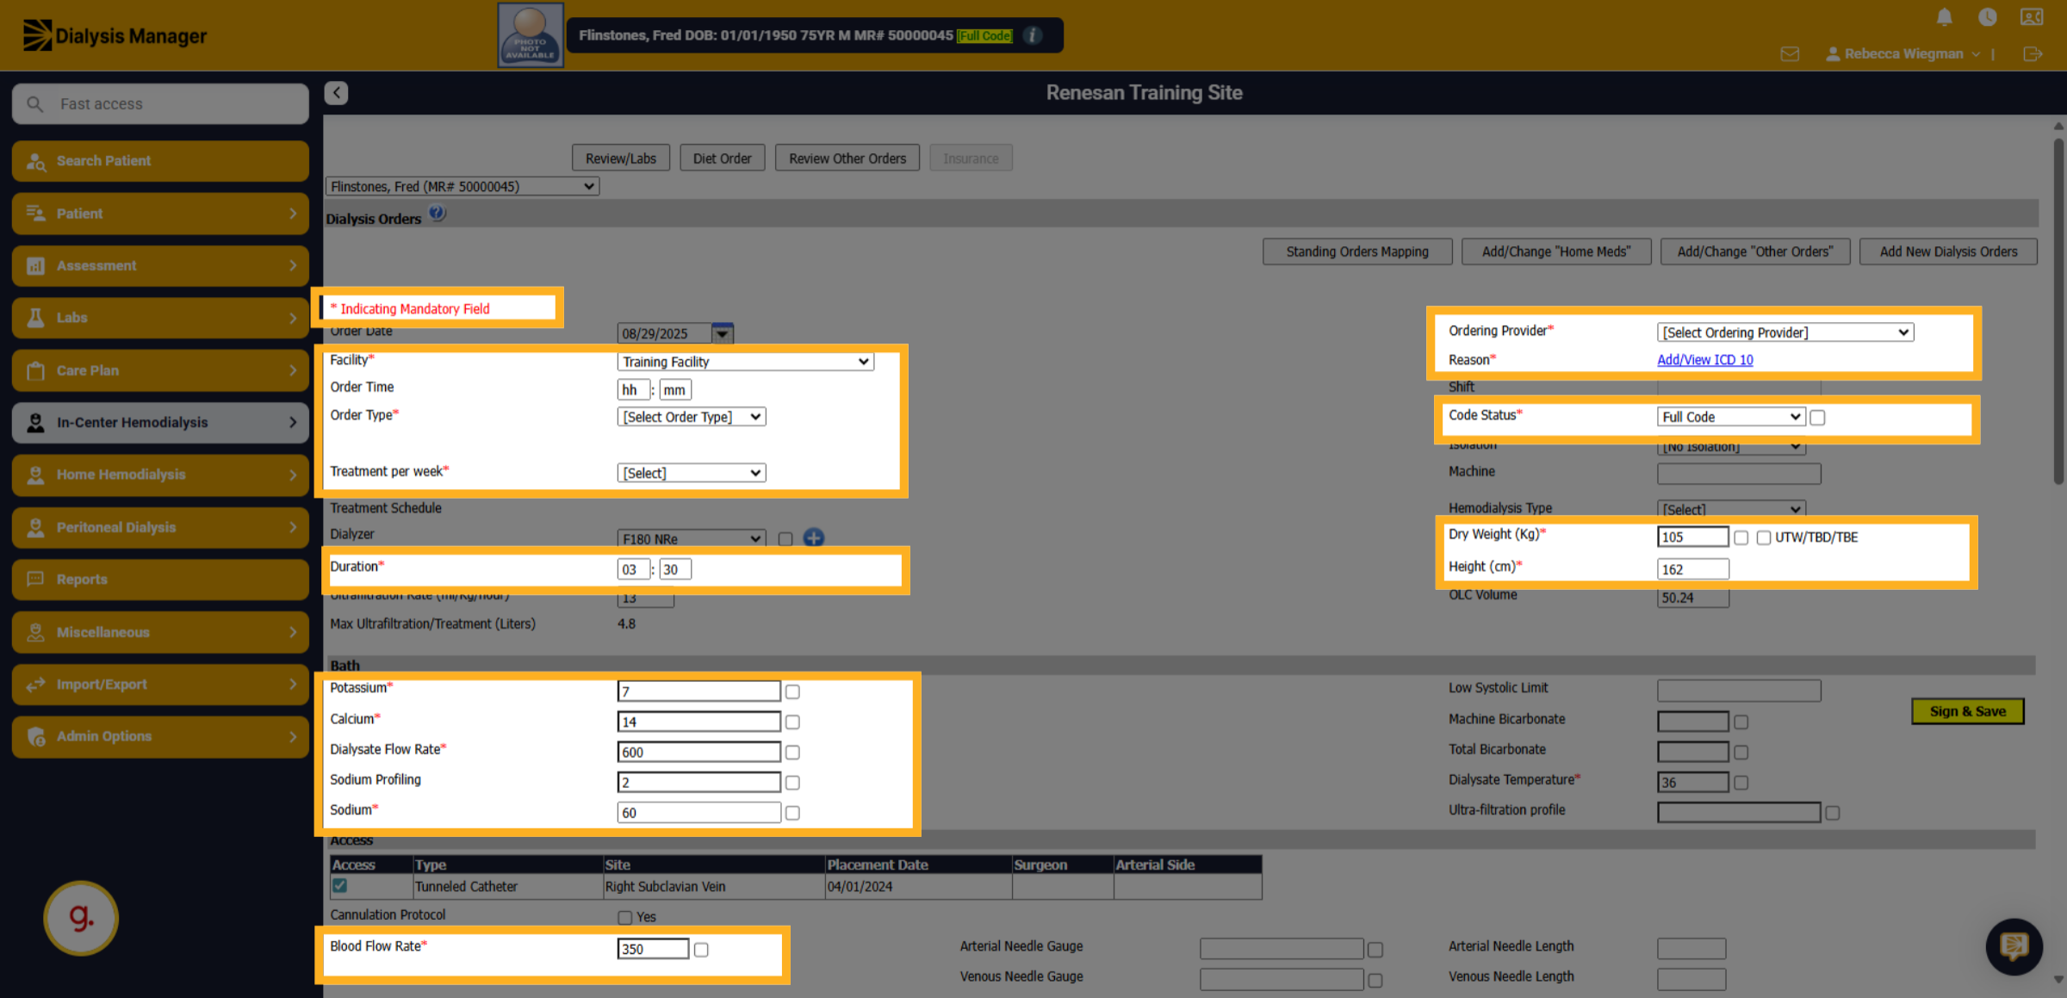Click the patient info icon in banner

click(1032, 35)
